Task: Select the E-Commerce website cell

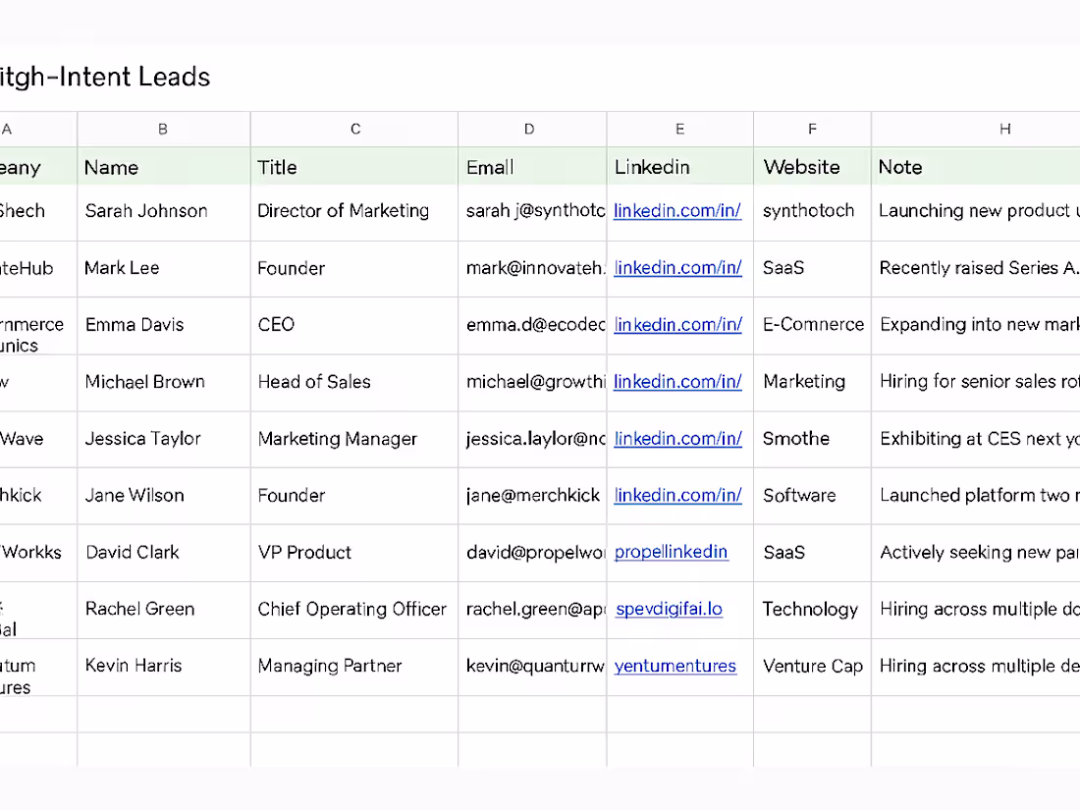Action: pyautogui.click(x=812, y=325)
